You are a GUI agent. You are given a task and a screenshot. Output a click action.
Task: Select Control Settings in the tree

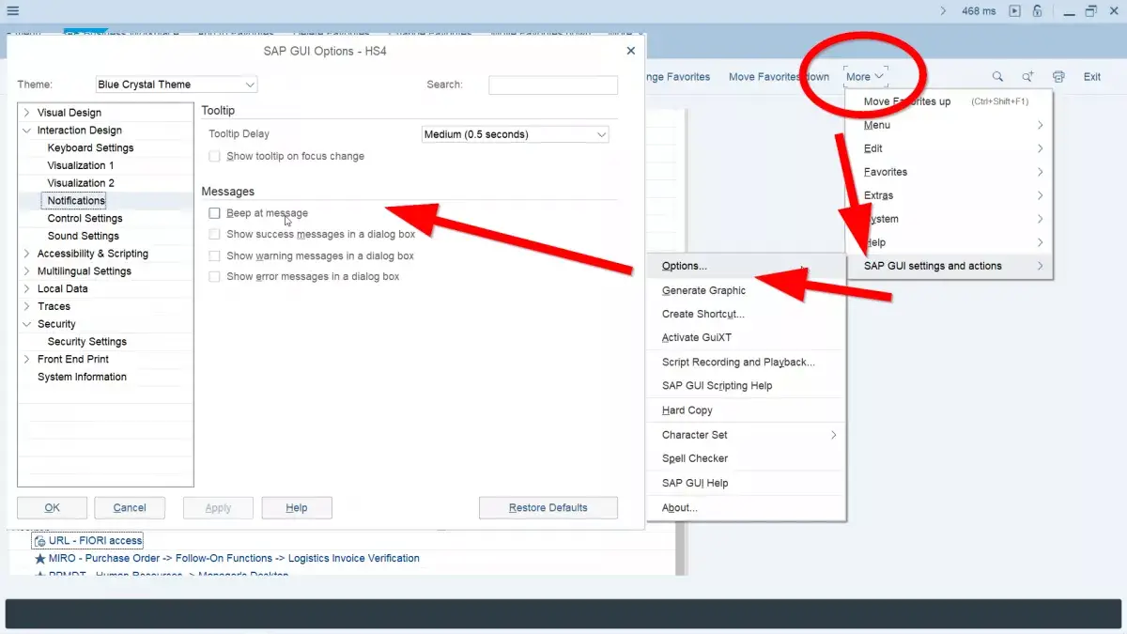tap(85, 219)
